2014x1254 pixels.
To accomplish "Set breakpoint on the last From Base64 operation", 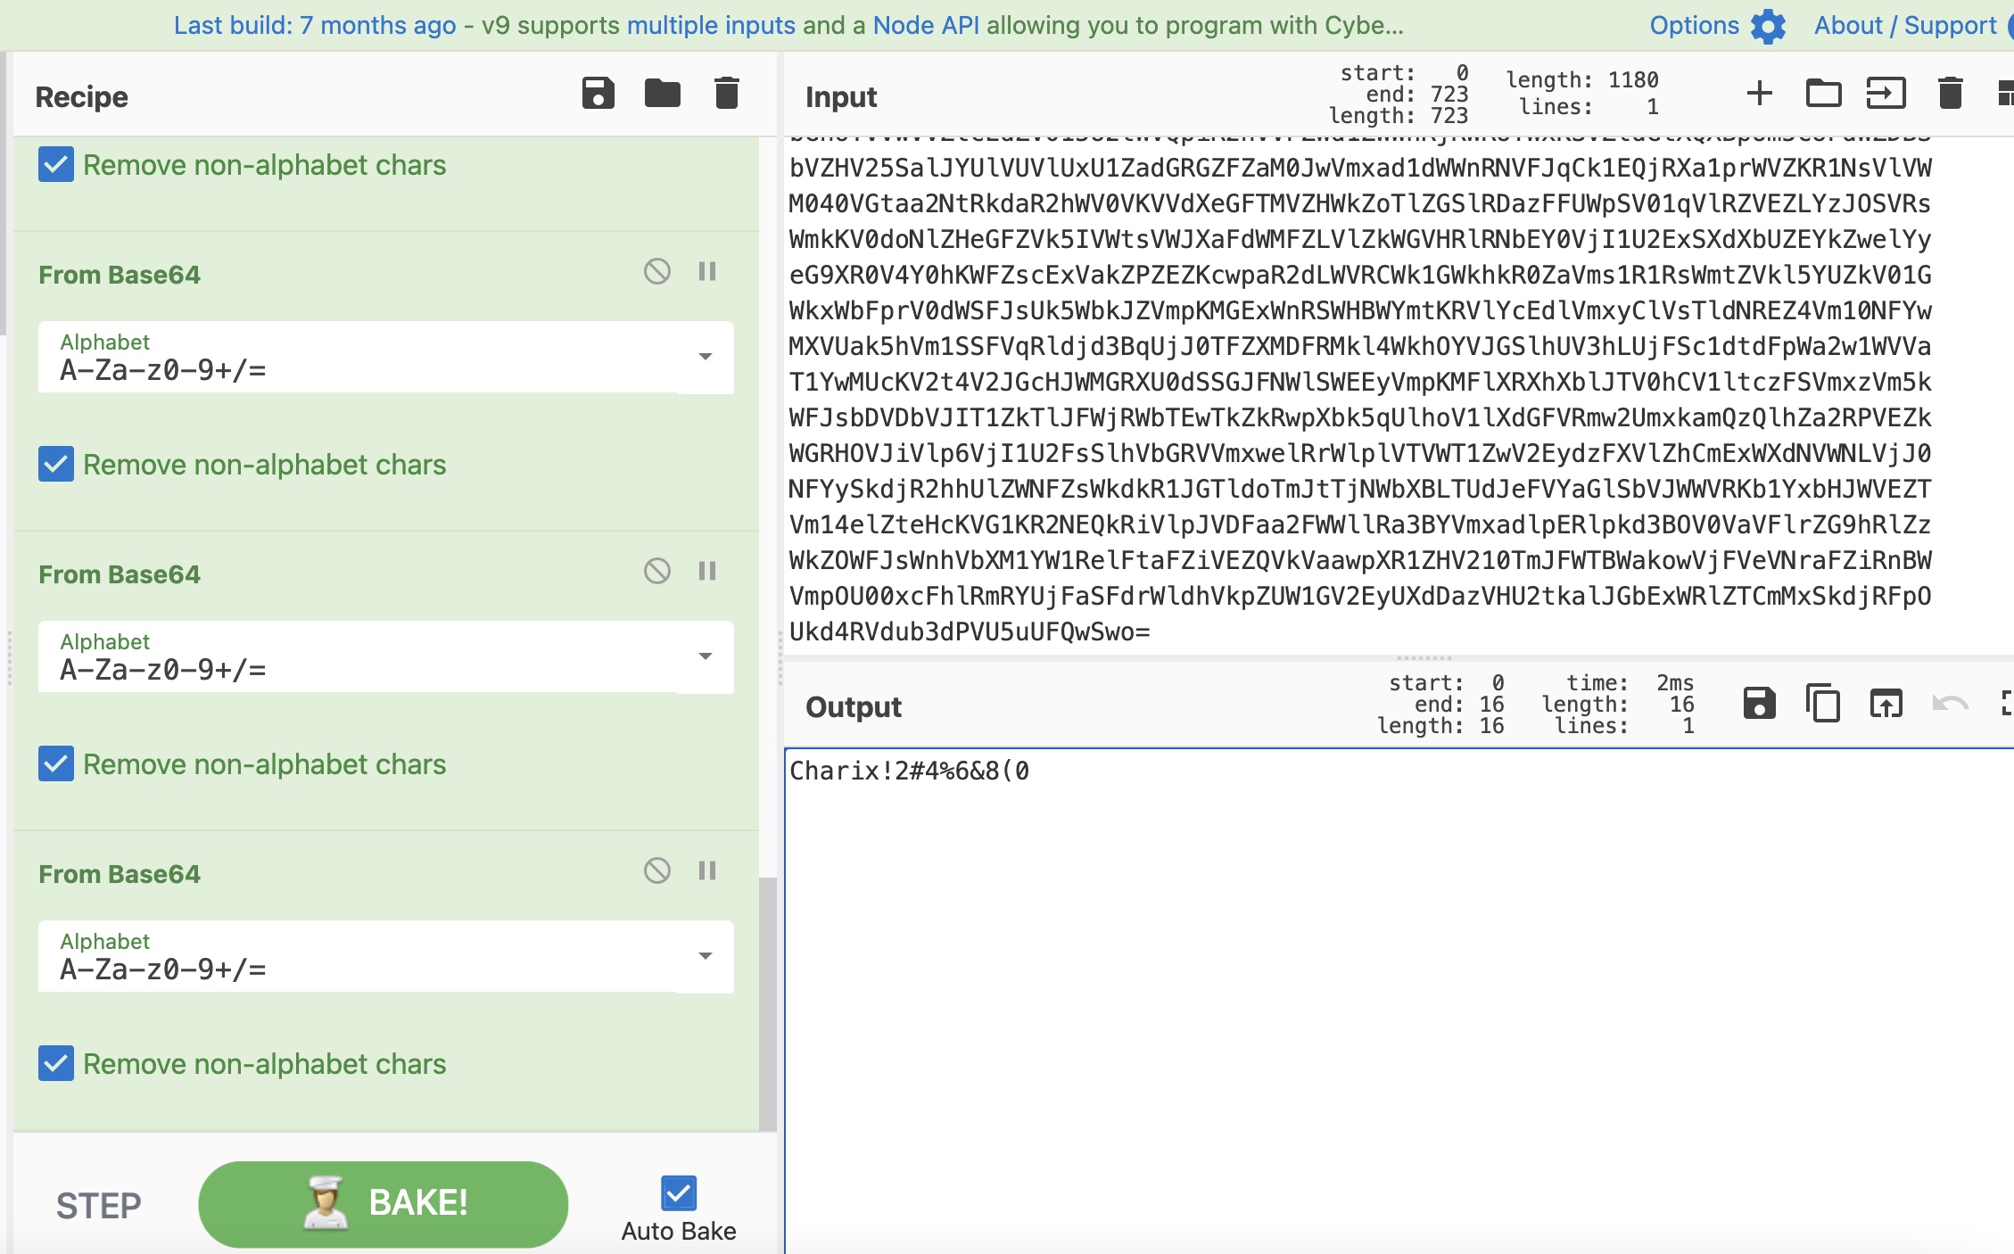I will pyautogui.click(x=707, y=870).
